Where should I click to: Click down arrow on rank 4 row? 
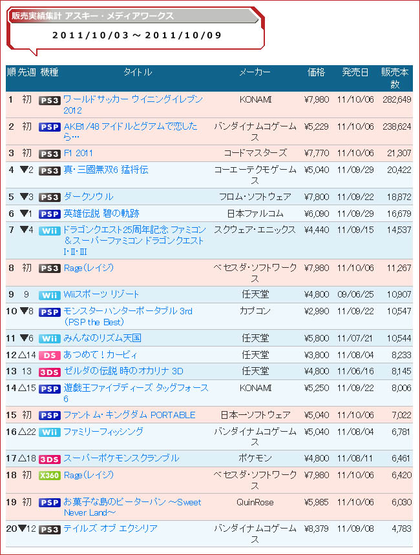pyautogui.click(x=24, y=169)
